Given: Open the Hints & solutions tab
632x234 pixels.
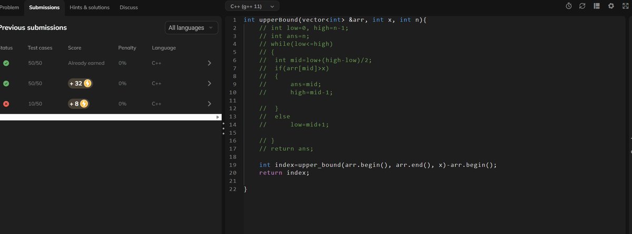Looking at the screenshot, I should click(x=90, y=7).
